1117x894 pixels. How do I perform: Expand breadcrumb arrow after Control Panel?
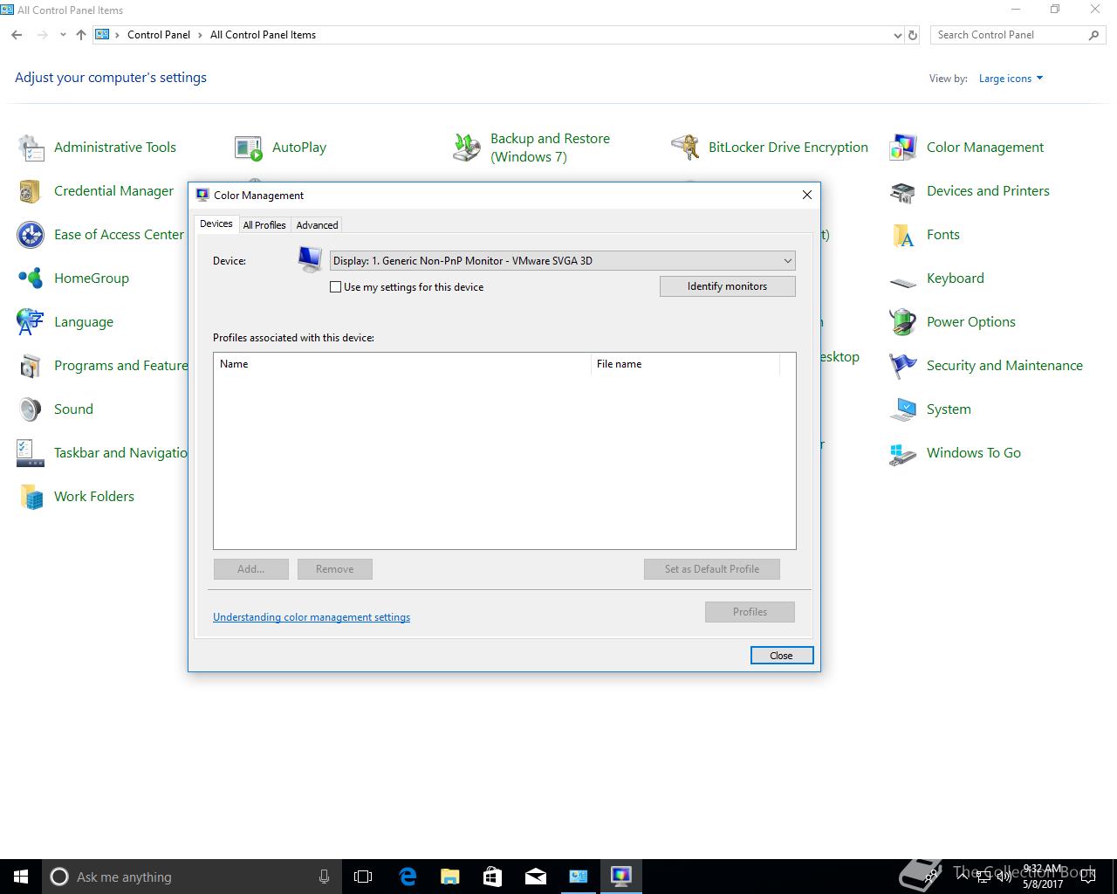[200, 35]
